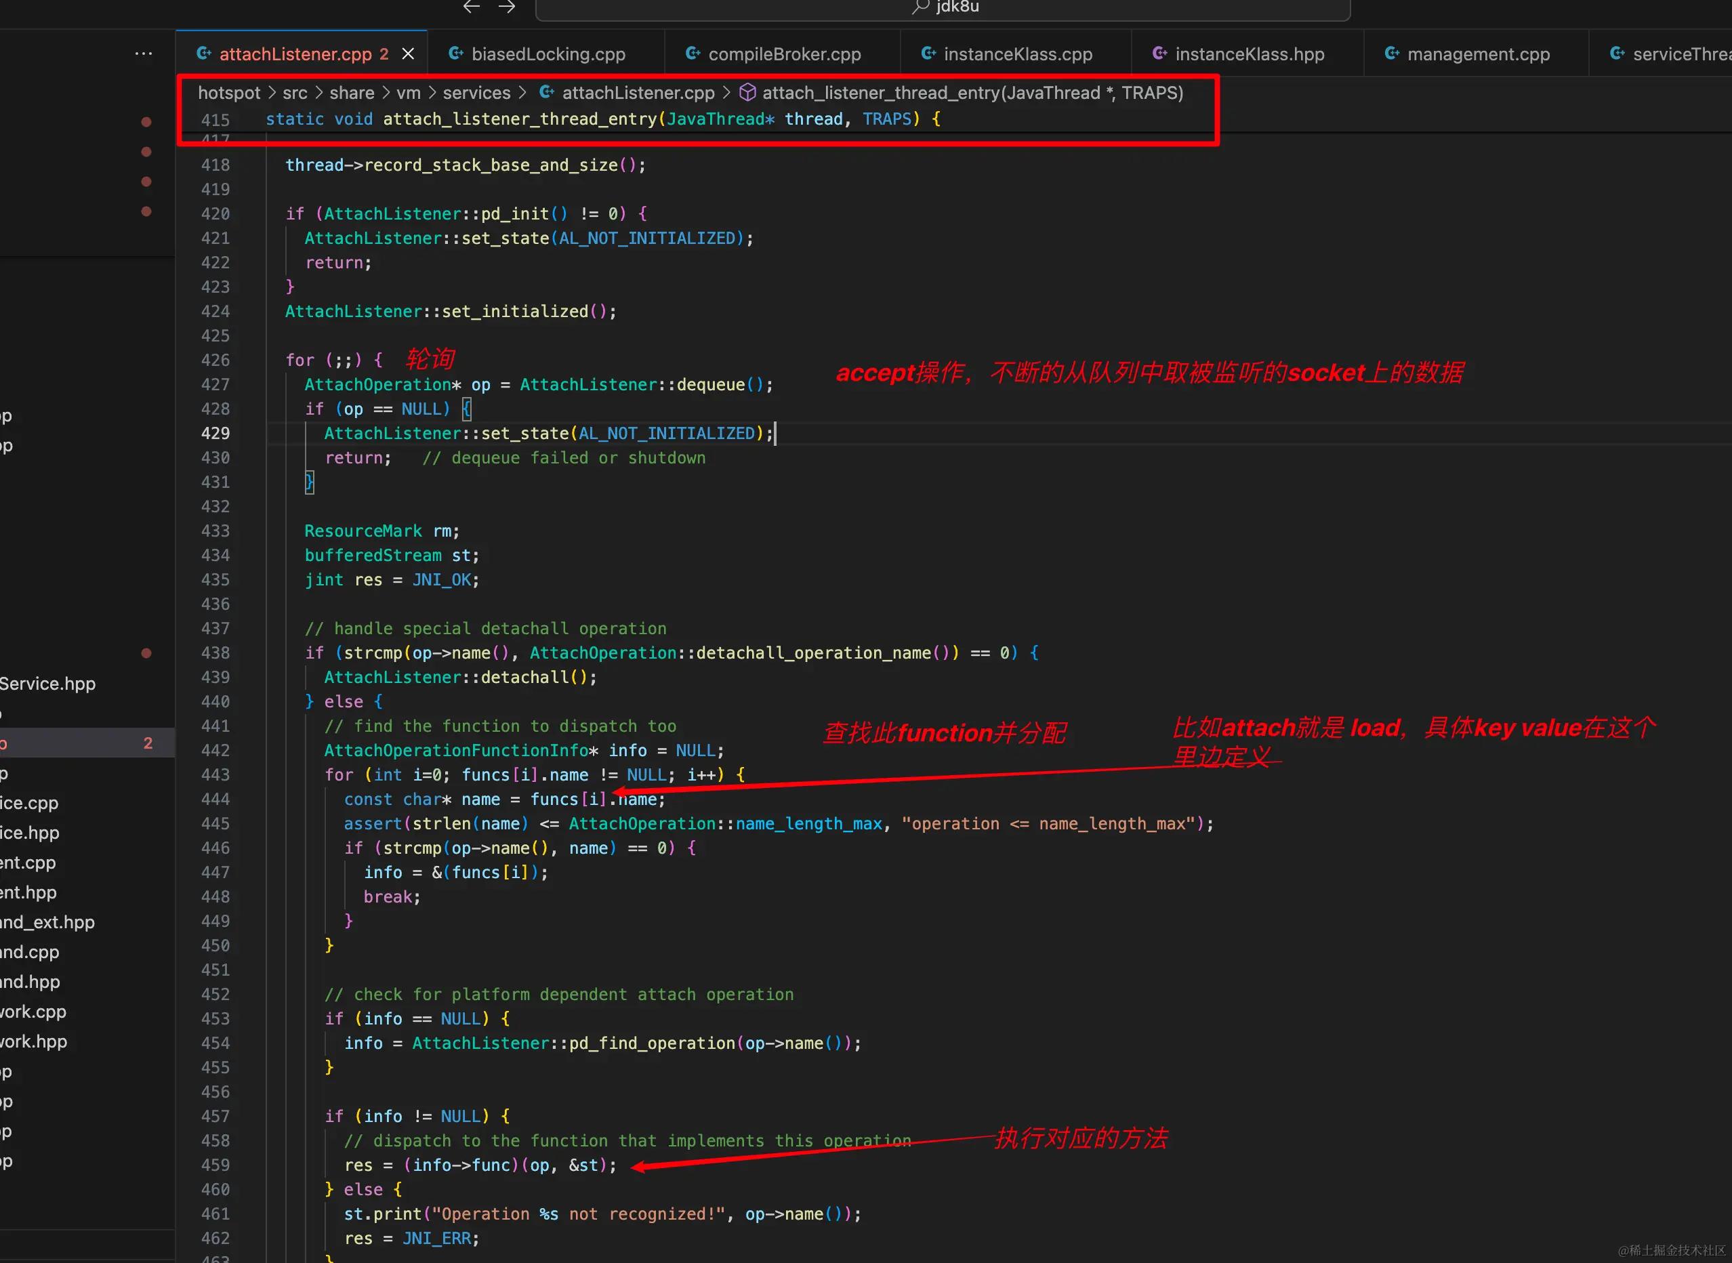Close the attachListener.cpp tab

point(409,54)
